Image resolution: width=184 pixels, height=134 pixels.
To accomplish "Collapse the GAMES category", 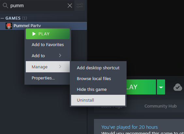I will pos(2,18).
